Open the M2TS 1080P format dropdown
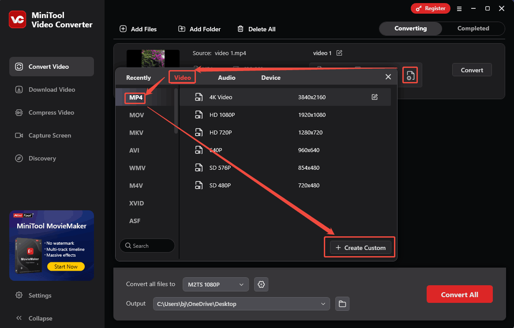The image size is (514, 328). click(x=215, y=284)
